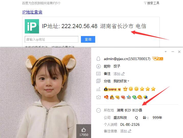Viewport: 183px width, 138px height.
Task: Click the level bar-chart icon
Action: tap(98, 89)
